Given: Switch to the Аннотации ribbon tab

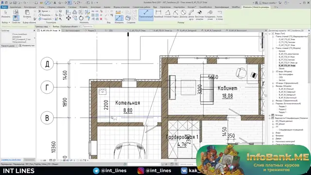Looking at the screenshot, I should click(96, 7).
